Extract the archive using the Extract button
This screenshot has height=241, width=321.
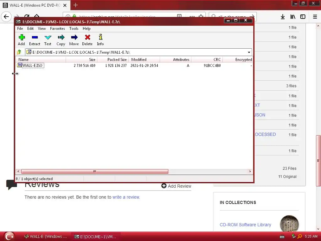[34, 40]
